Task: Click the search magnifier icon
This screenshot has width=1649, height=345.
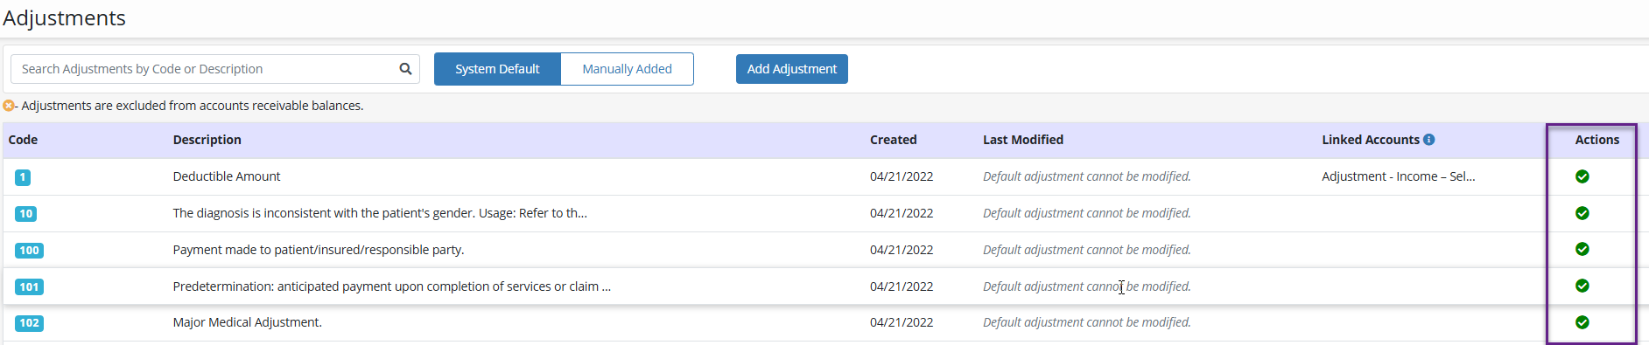Action: [x=405, y=69]
